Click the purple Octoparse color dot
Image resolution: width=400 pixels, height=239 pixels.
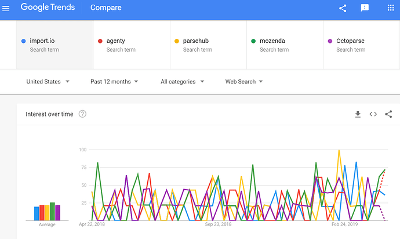click(330, 41)
